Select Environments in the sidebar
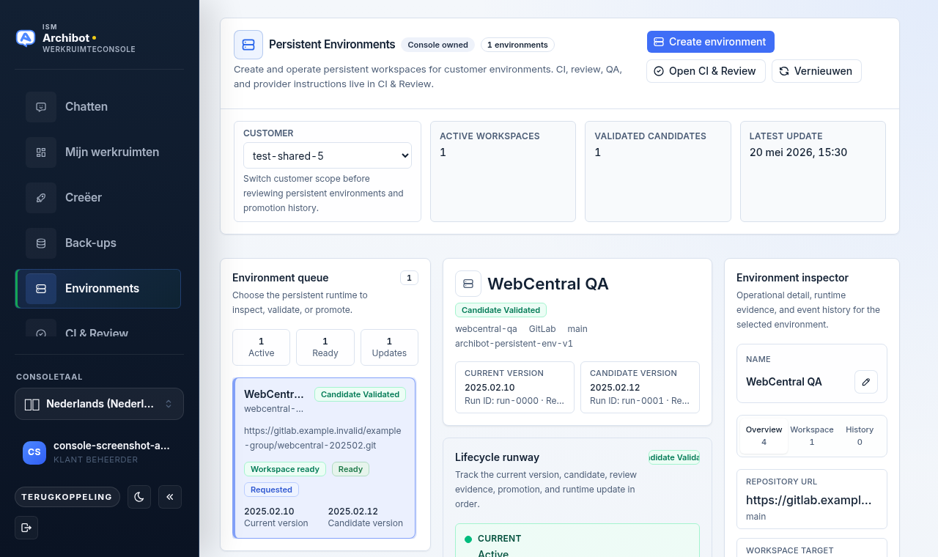Viewport: 938px width, 557px height. pos(98,289)
